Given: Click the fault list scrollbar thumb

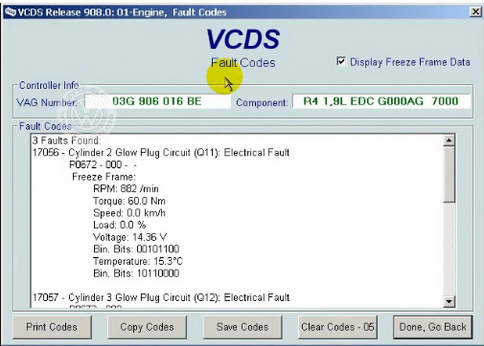Looking at the screenshot, I should click(449, 175).
